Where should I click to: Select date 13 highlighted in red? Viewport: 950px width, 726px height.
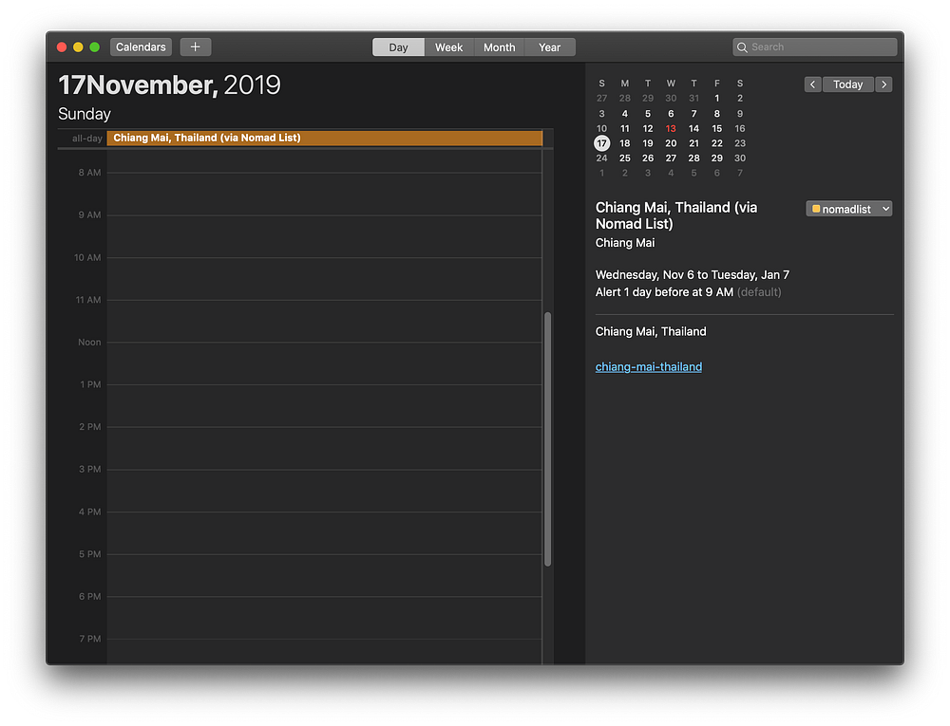tap(671, 129)
